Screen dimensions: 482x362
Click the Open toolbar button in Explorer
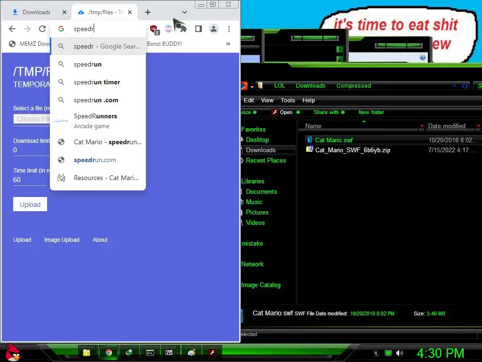tap(282, 112)
